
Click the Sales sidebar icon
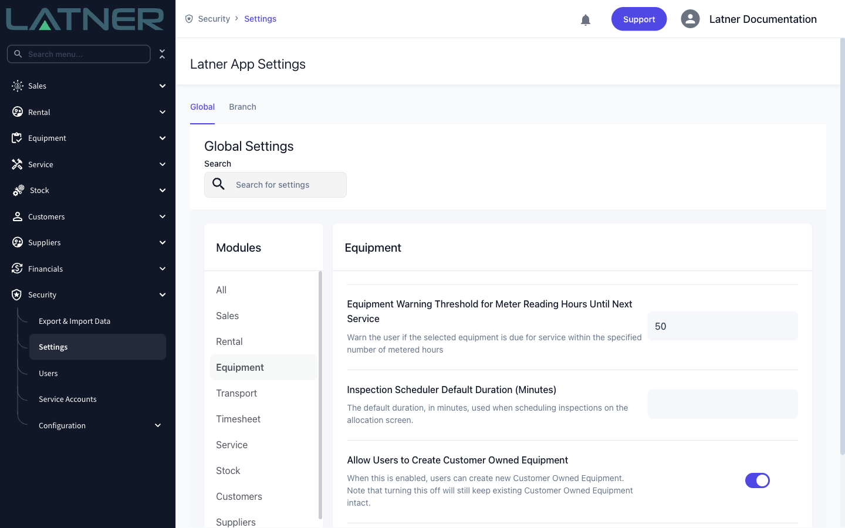tap(18, 86)
